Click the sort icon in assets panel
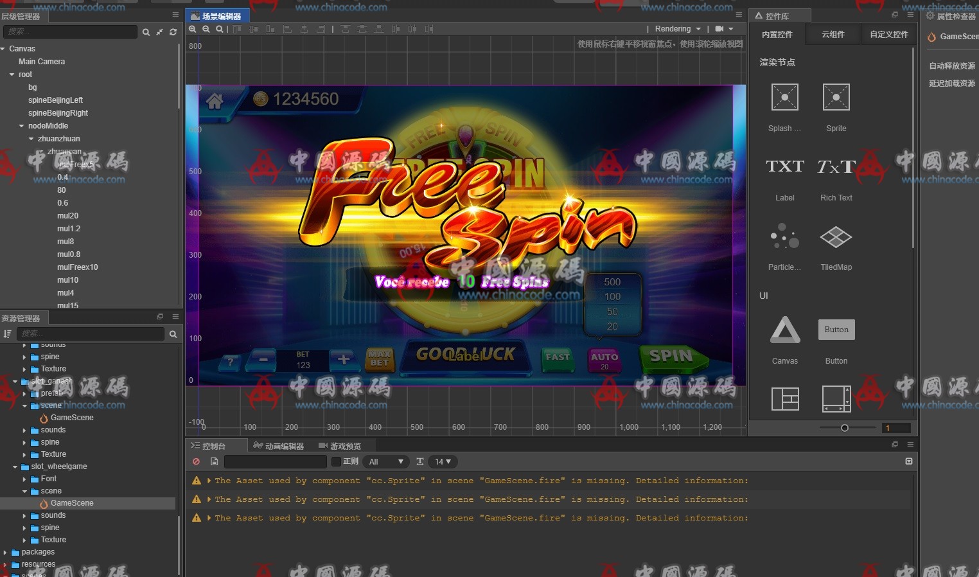The image size is (979, 577). [x=8, y=334]
